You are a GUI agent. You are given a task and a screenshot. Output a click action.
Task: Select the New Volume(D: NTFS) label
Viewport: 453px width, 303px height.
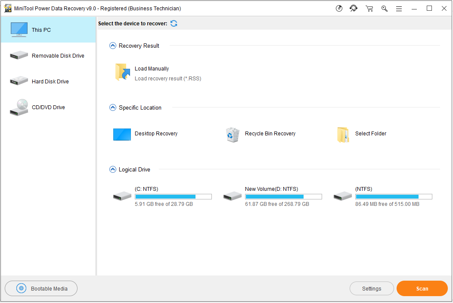point(272,189)
